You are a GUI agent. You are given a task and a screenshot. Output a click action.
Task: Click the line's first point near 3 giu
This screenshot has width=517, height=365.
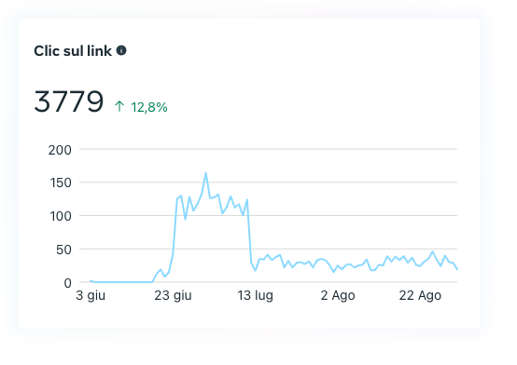tap(91, 281)
